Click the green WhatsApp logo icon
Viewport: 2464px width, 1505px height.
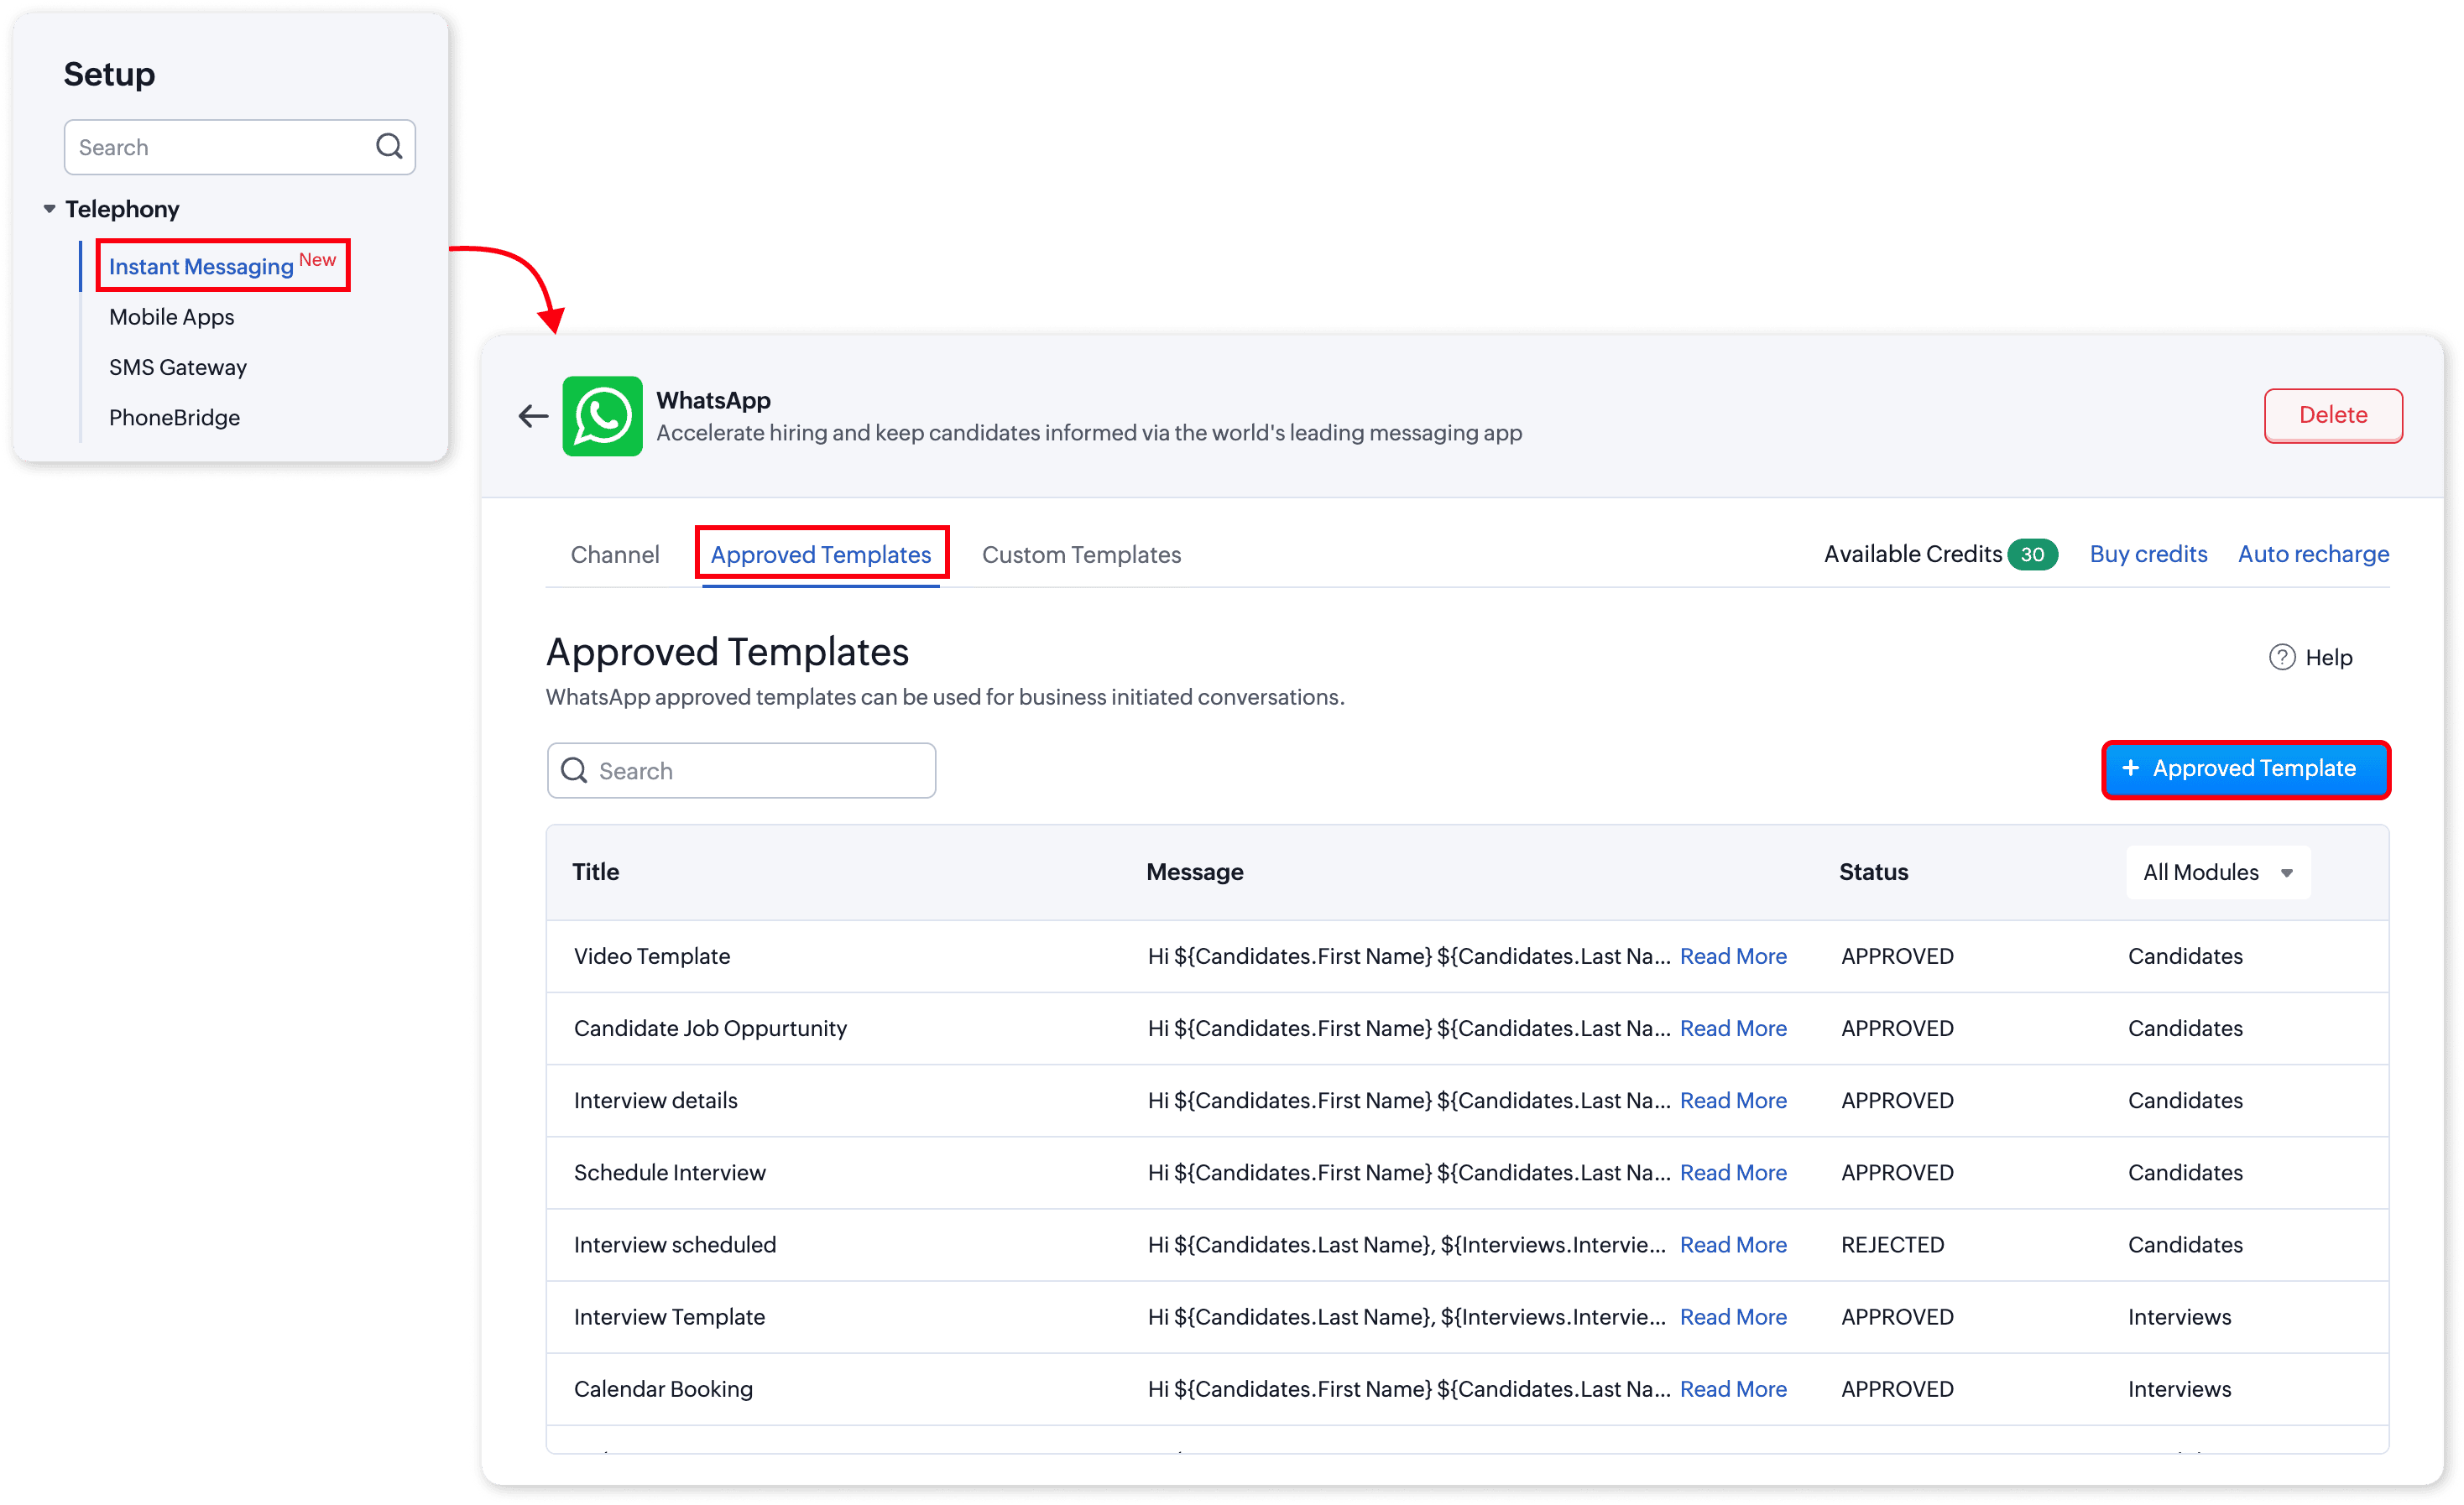tap(602, 416)
